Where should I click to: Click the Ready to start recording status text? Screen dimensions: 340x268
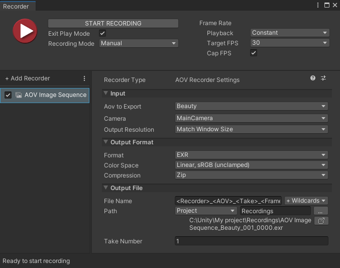pyautogui.click(x=36, y=261)
